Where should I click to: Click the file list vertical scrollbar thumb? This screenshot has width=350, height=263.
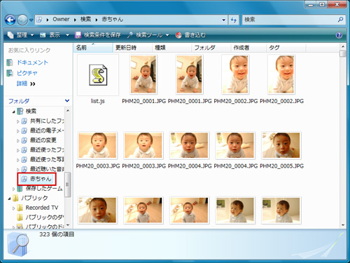343,54
